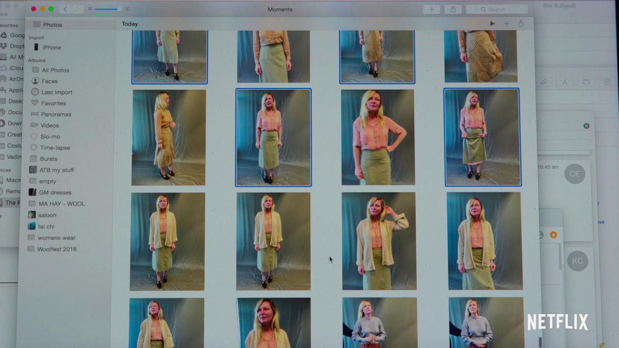Click the CE contact avatar in background window
Screen dimensions: 619x348
[x=575, y=174]
